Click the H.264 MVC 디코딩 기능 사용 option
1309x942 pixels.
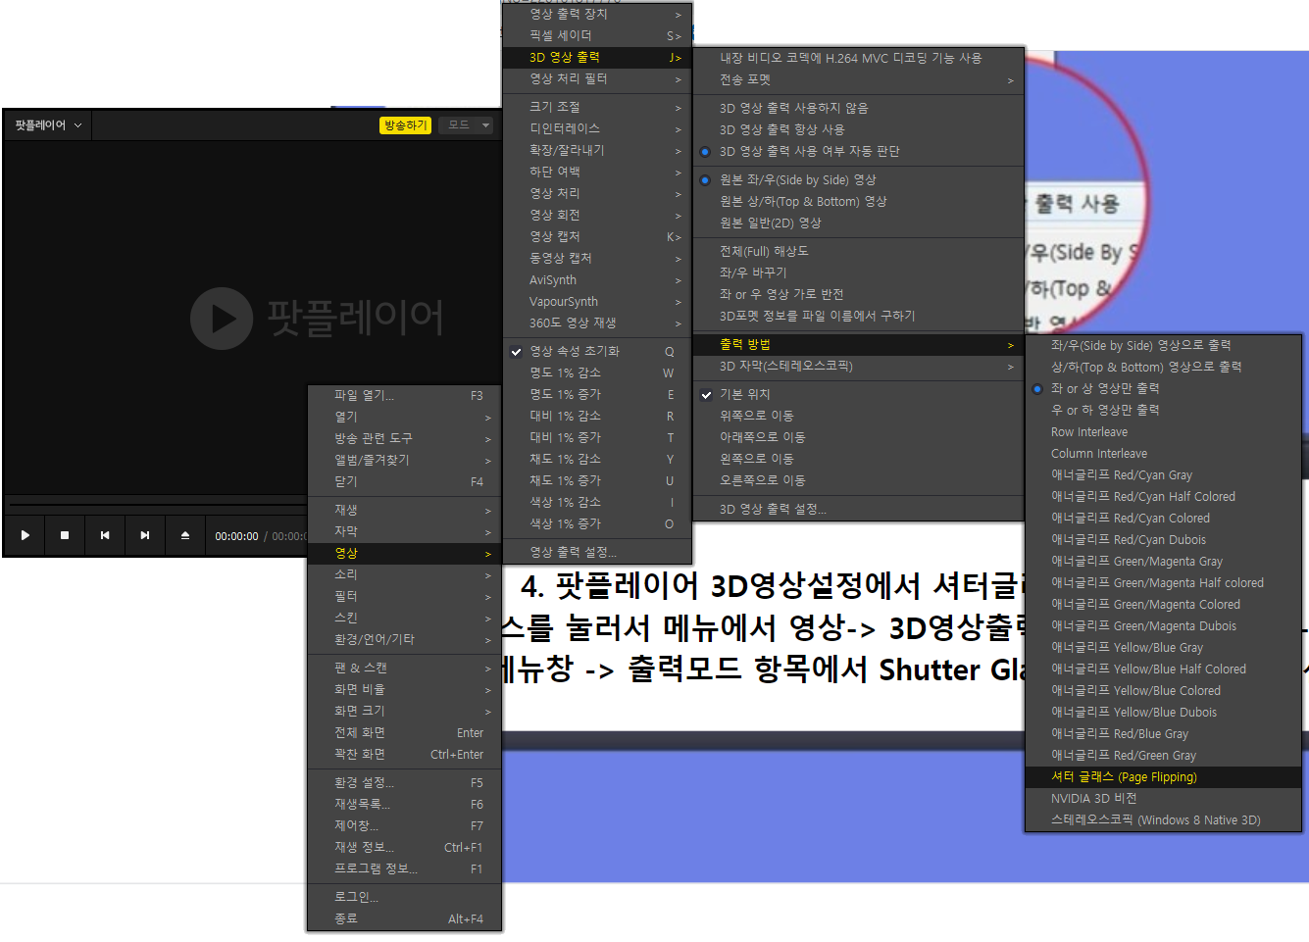(x=858, y=59)
